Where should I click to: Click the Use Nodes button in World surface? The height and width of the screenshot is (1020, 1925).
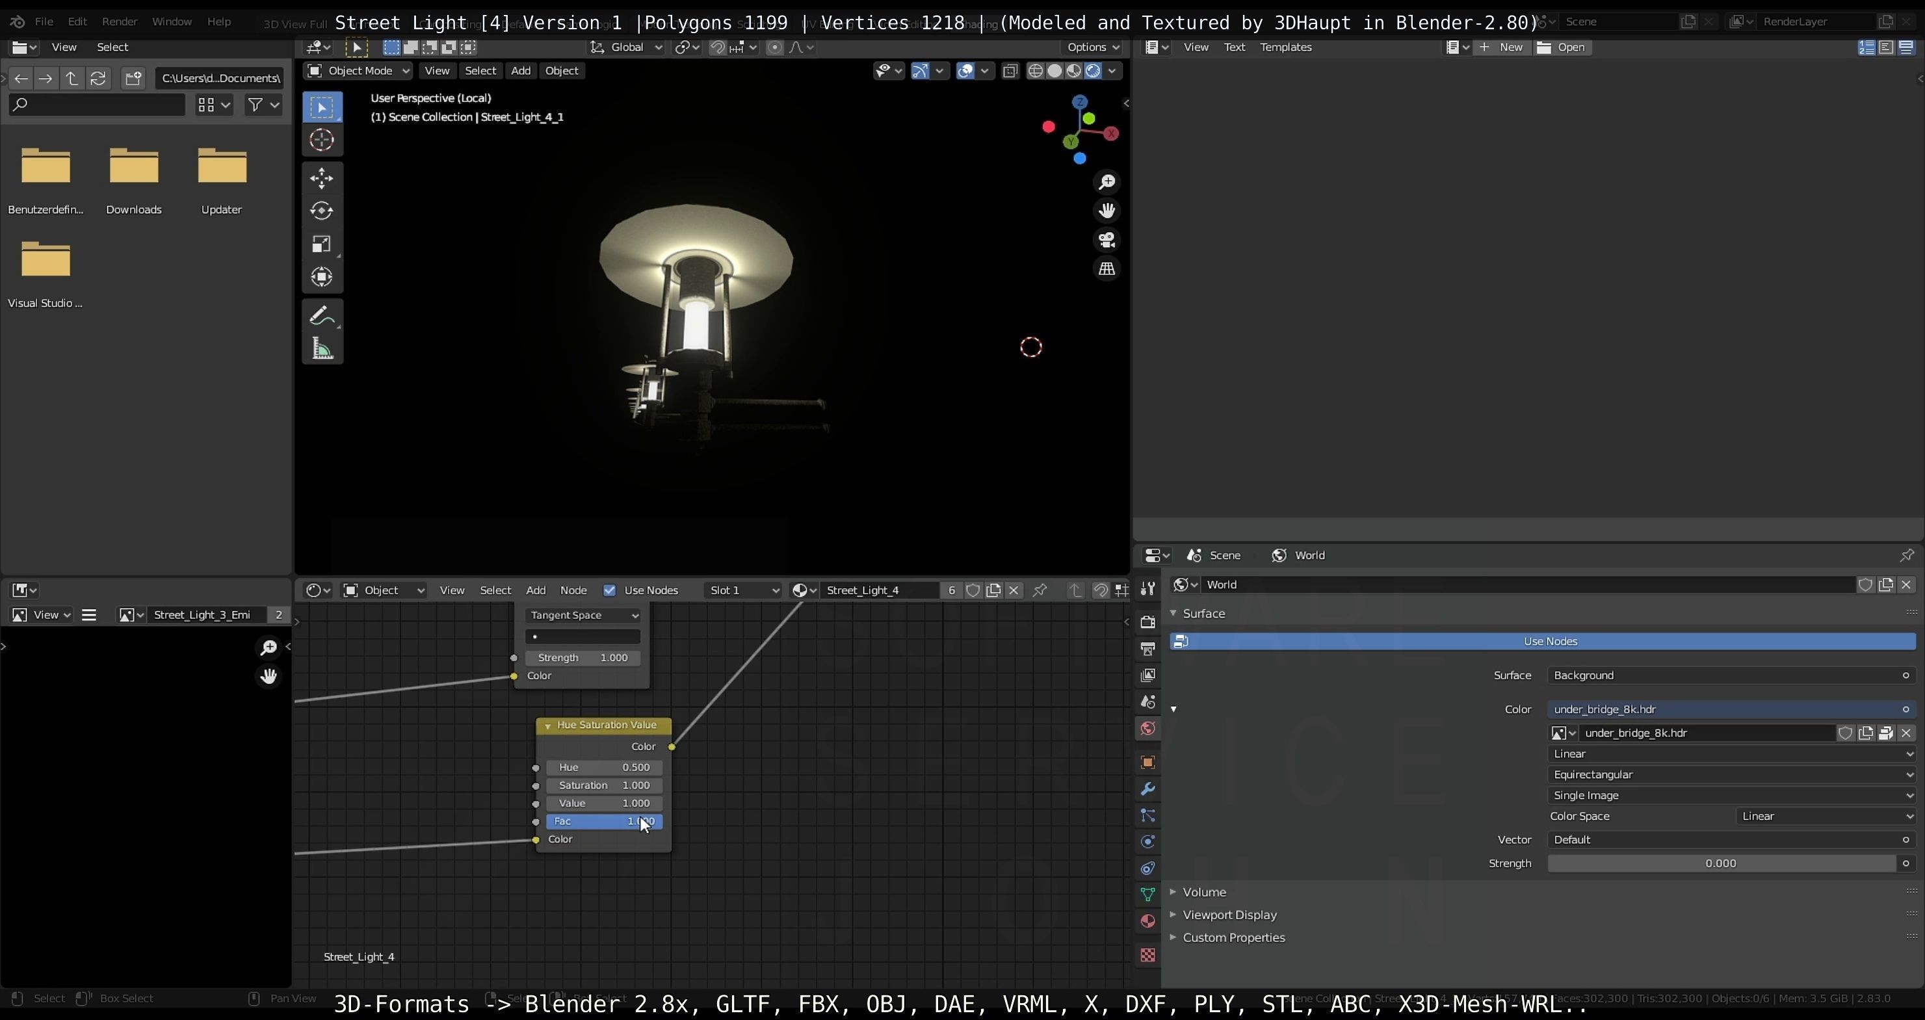[x=1550, y=641]
